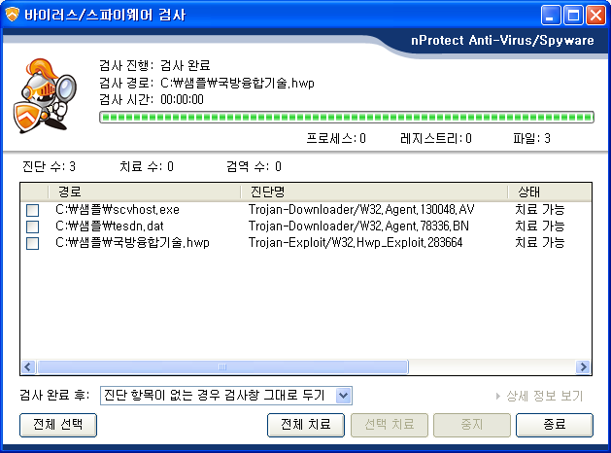Click the 검사 경로 file path text
Viewport: 611px width, 453px height.
pos(237,83)
